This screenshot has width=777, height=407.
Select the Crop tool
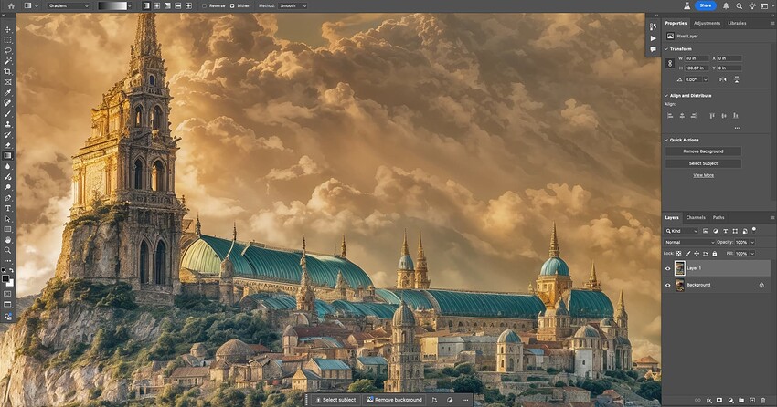click(x=7, y=72)
